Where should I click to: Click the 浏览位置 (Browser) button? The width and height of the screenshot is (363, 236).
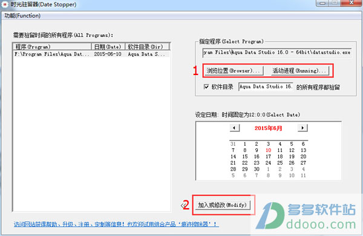[x=234, y=71]
